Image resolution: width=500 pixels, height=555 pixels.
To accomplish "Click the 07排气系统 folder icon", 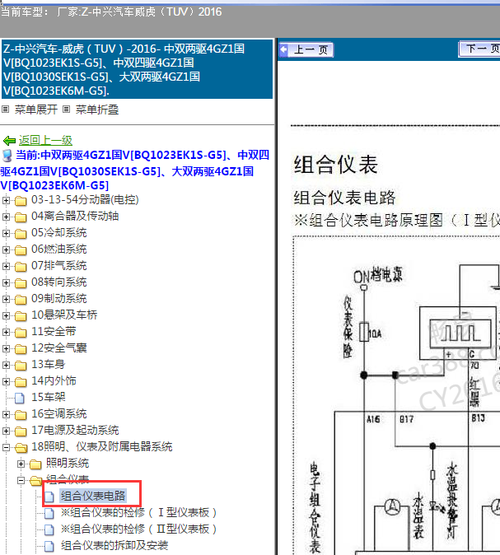I will 21,267.
